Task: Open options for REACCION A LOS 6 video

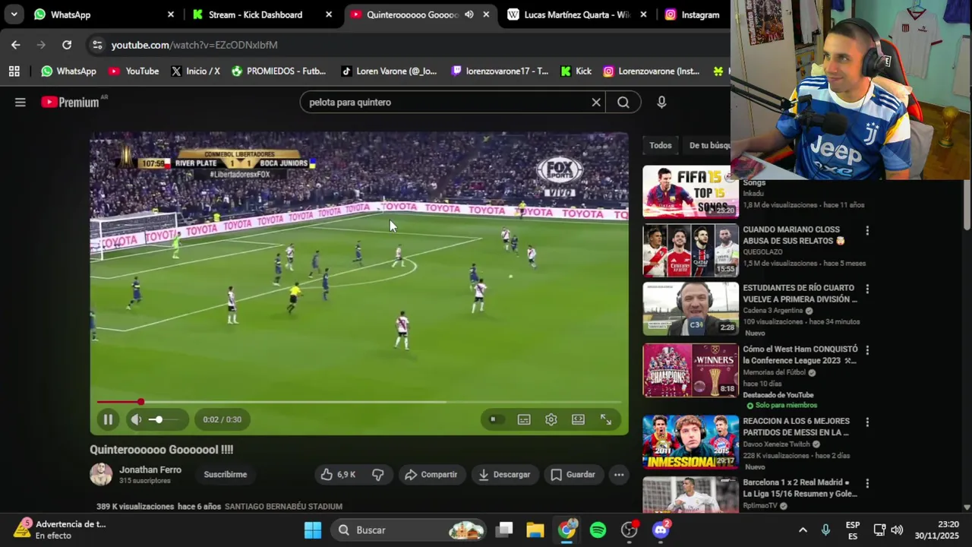Action: (x=867, y=422)
